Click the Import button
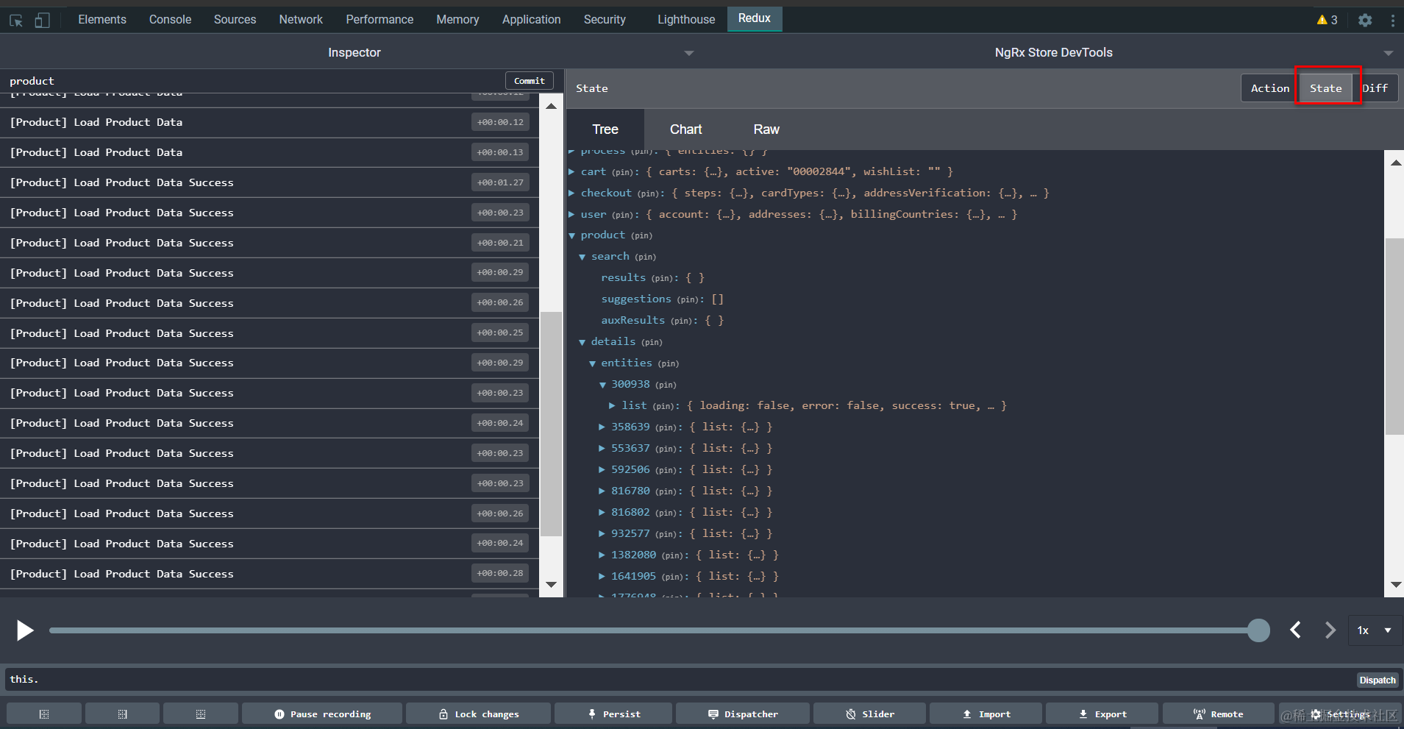 coord(986,714)
